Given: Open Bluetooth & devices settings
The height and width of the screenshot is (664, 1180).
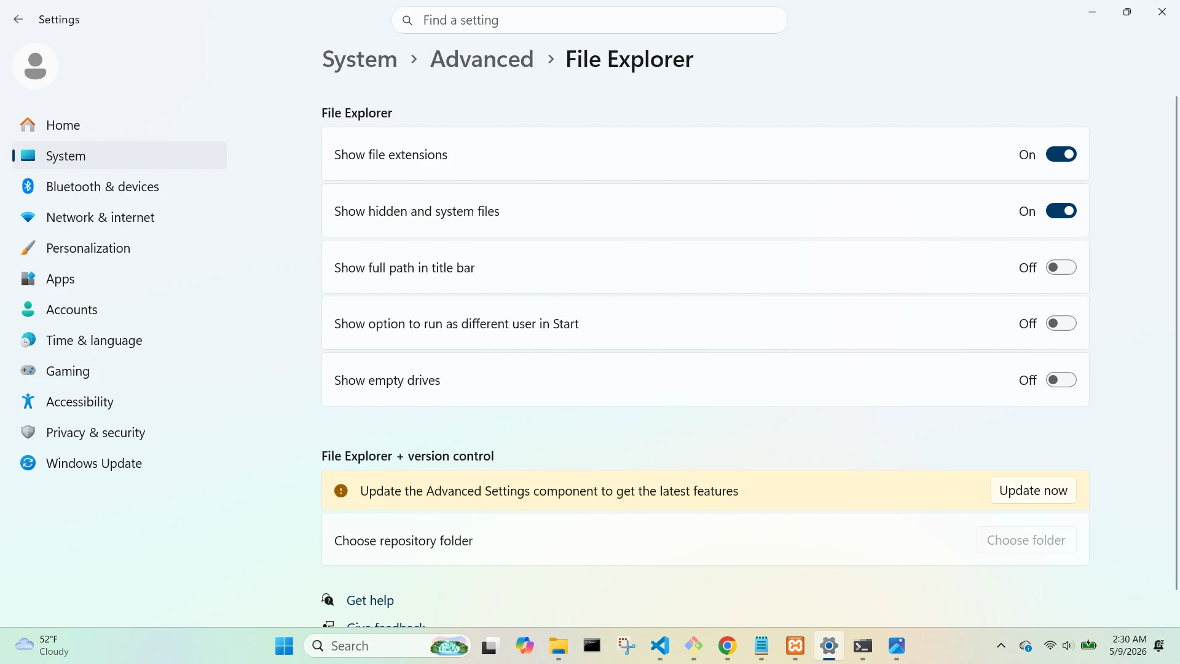Looking at the screenshot, I should [x=119, y=186].
